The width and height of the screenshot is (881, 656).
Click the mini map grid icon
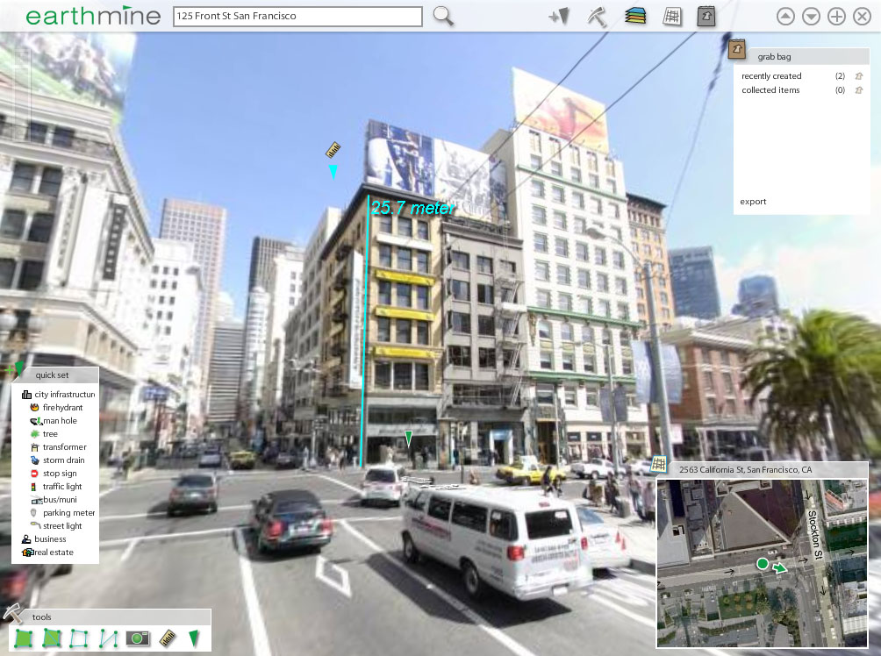tap(659, 465)
